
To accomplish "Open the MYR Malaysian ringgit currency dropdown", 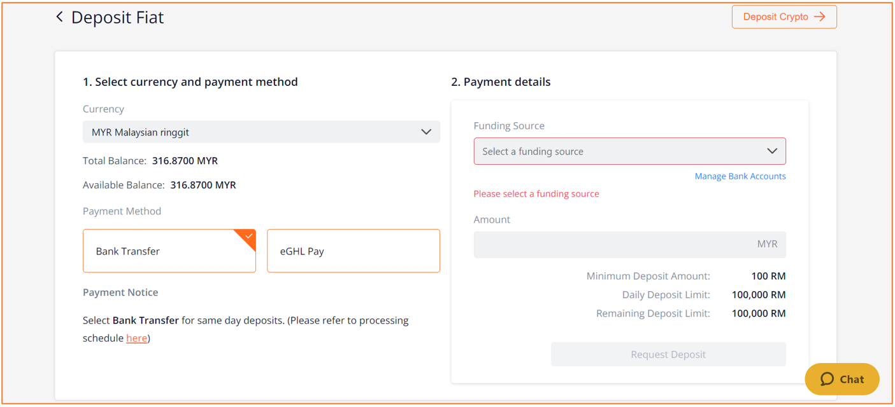I will [x=261, y=132].
